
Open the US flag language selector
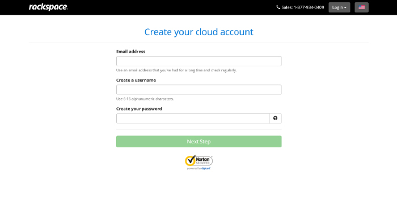click(x=362, y=7)
